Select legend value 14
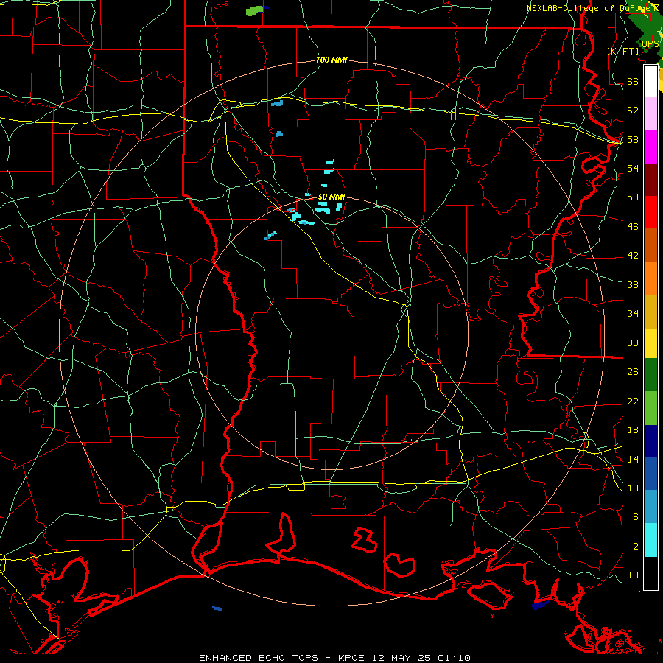Screen dimensions: 663x663 [x=633, y=459]
